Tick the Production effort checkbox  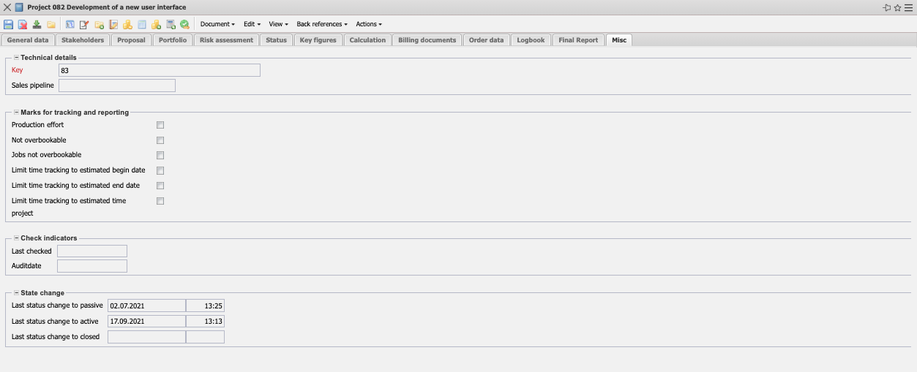coord(160,125)
